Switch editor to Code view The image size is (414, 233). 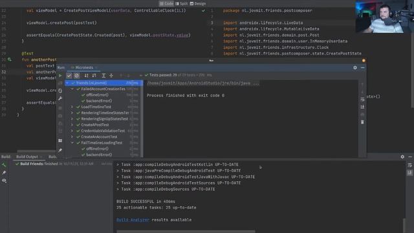pos(166,4)
